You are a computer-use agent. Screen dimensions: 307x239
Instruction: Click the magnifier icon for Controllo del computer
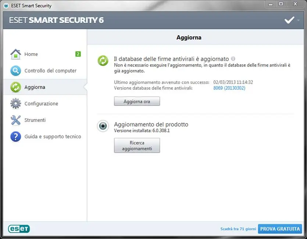pyautogui.click(x=16, y=71)
